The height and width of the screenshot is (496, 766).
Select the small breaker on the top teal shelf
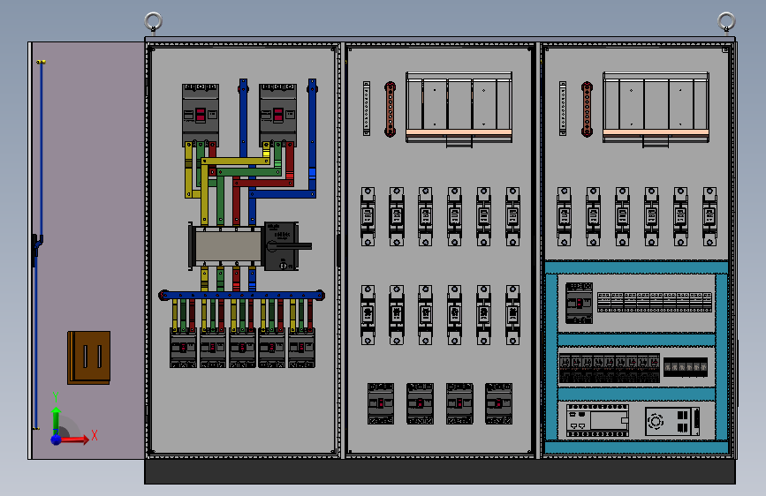(x=579, y=303)
